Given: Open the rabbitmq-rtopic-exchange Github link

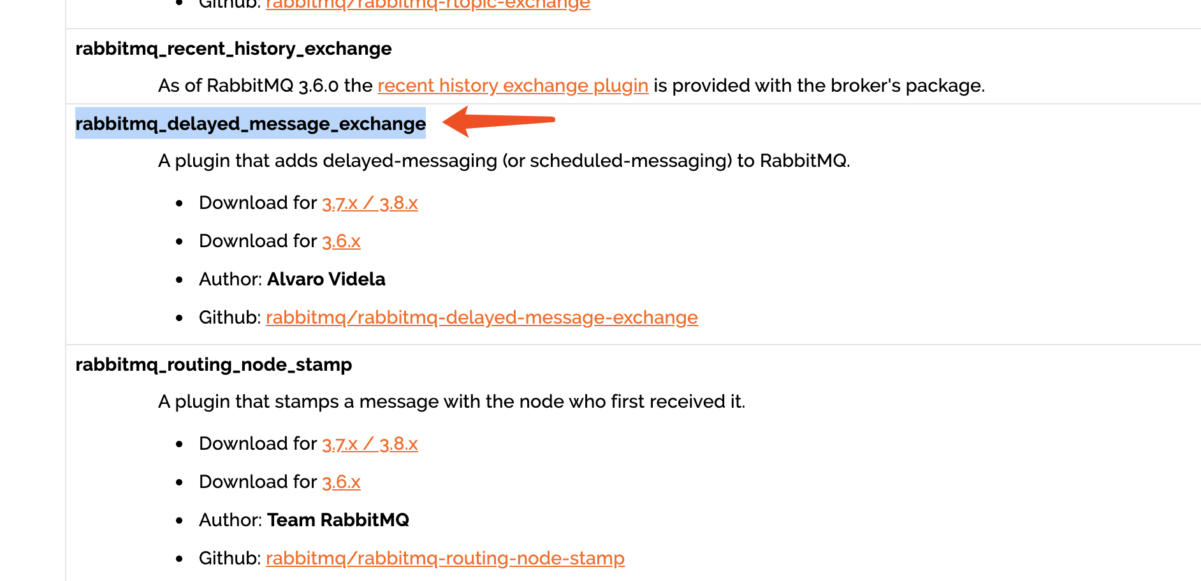Looking at the screenshot, I should click(428, 4).
